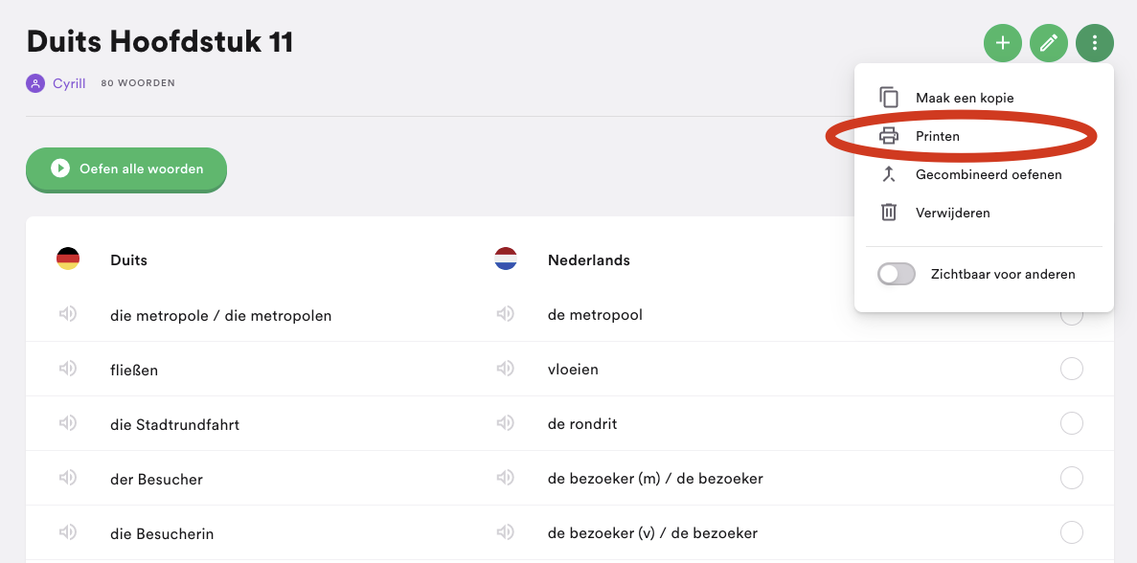Select the circle for 'die Stadtrundfahrt' row
The height and width of the screenshot is (563, 1137).
pyautogui.click(x=1072, y=423)
